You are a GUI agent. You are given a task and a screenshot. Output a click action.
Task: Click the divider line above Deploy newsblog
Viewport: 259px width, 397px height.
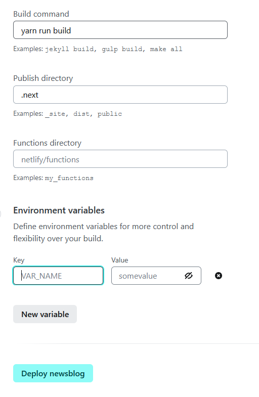136,343
